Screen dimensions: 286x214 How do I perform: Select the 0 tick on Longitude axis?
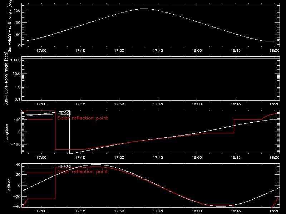[x=19, y=132]
